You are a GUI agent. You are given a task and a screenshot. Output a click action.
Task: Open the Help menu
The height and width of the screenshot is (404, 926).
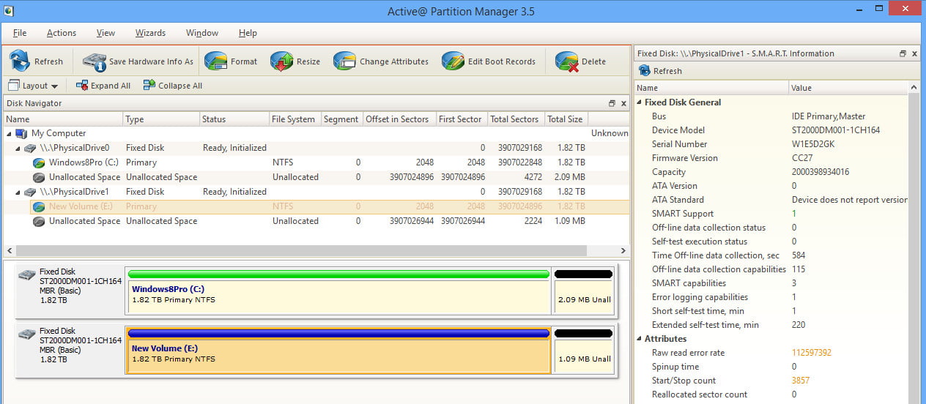pyautogui.click(x=248, y=33)
